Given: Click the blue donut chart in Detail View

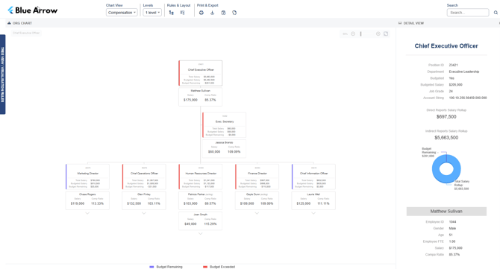Looking at the screenshot, I should [446, 168].
